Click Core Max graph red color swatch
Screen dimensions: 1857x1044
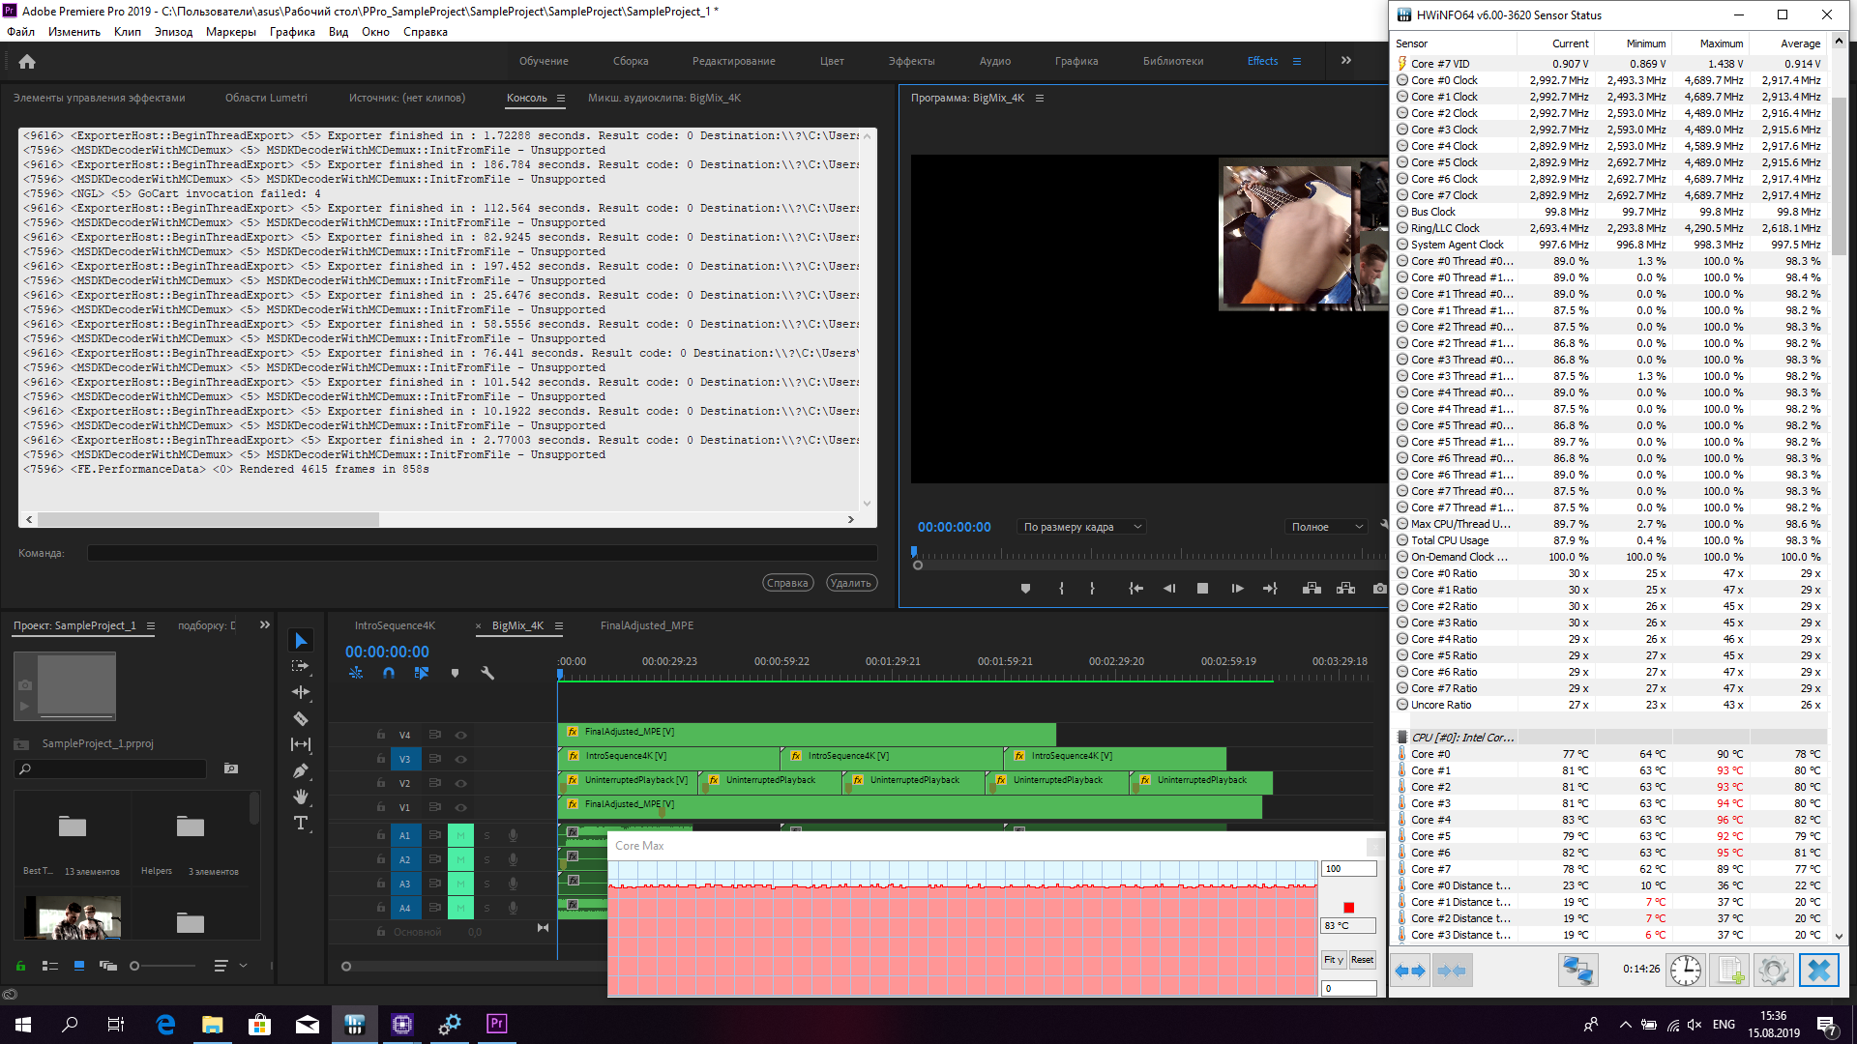(x=1348, y=908)
